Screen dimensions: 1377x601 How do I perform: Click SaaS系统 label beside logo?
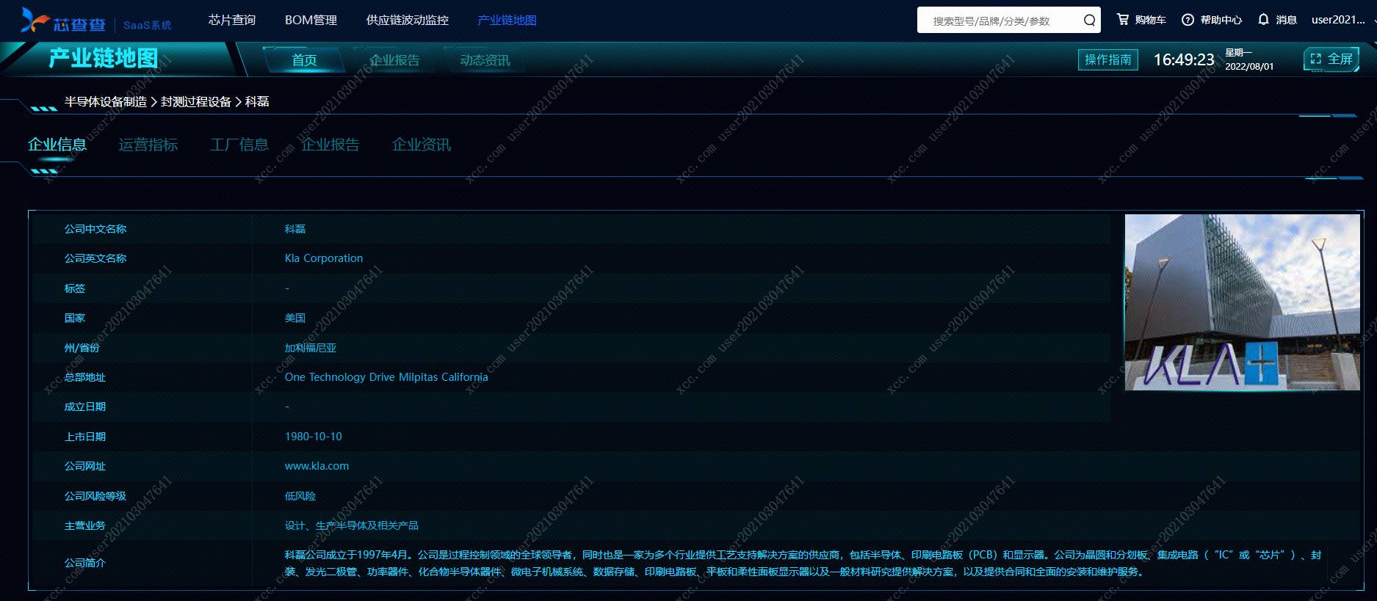147,25
